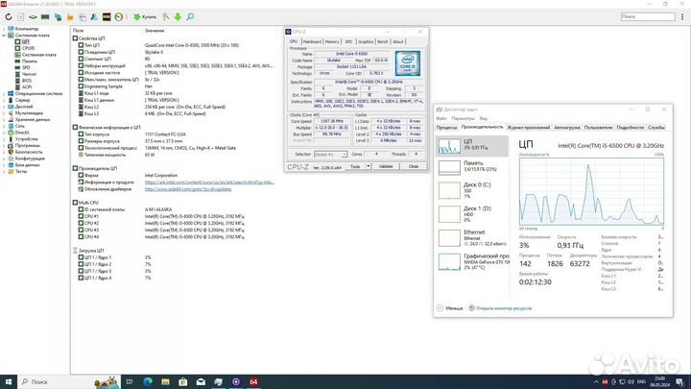Click the Task Manager icon in the taskbar
Viewport: 691px width, 389px height.
click(218, 381)
